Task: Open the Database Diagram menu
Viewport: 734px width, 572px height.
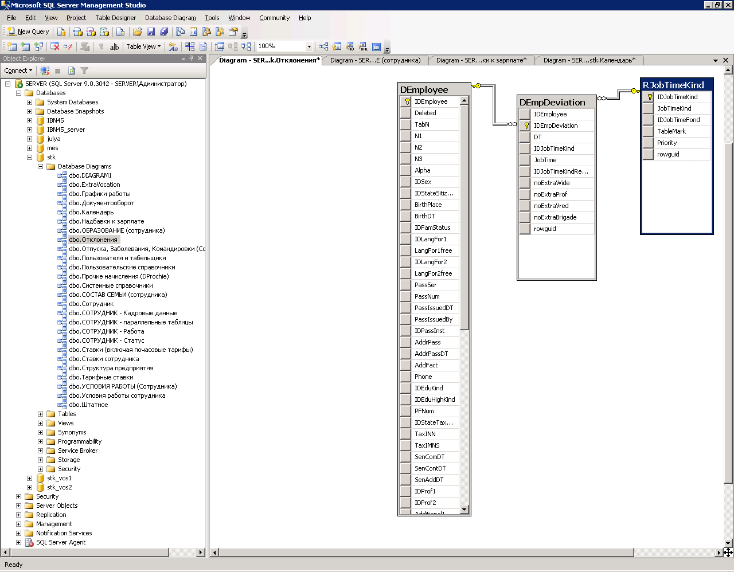Action: click(170, 18)
